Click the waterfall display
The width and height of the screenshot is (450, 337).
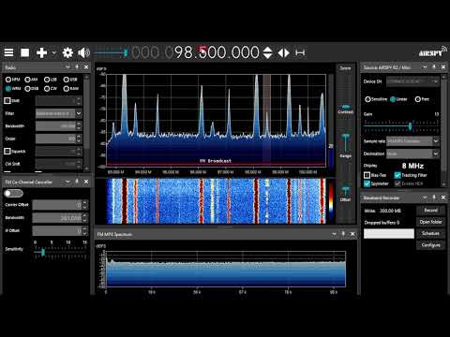(x=216, y=201)
